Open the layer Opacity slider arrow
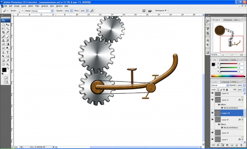Viewport: 247px width, 149px height. click(244, 85)
